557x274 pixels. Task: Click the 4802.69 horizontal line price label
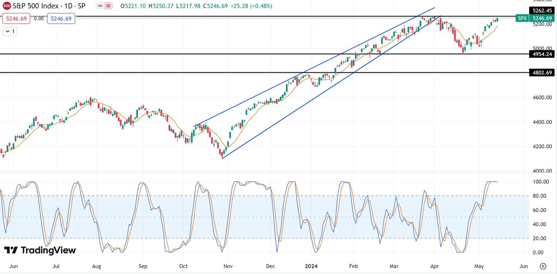pyautogui.click(x=541, y=73)
